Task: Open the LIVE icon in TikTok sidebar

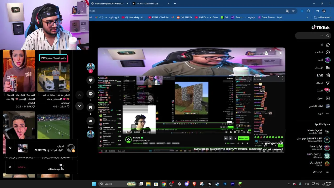Action: click(x=328, y=75)
